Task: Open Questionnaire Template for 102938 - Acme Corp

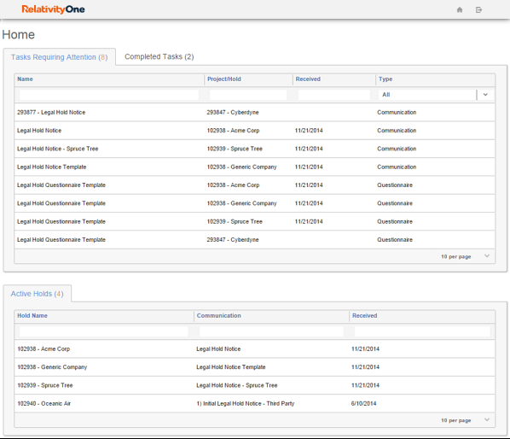Action: [61, 185]
